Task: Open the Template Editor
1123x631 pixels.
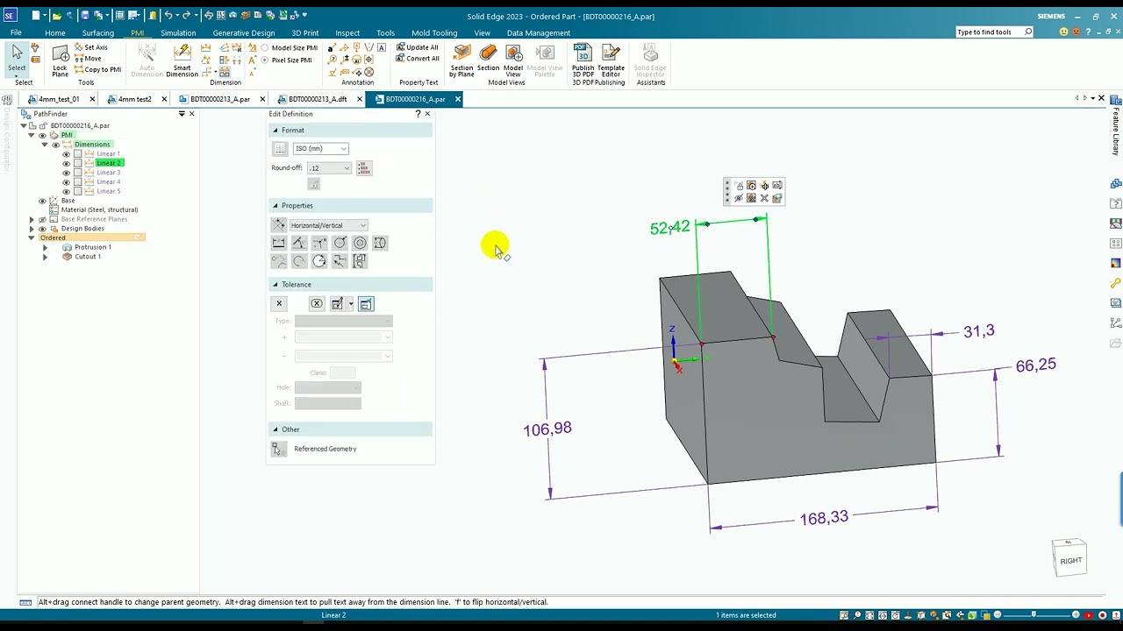Action: click(x=611, y=60)
